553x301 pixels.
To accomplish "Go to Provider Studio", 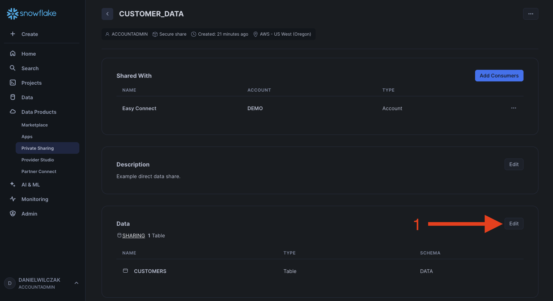I will click(37, 160).
